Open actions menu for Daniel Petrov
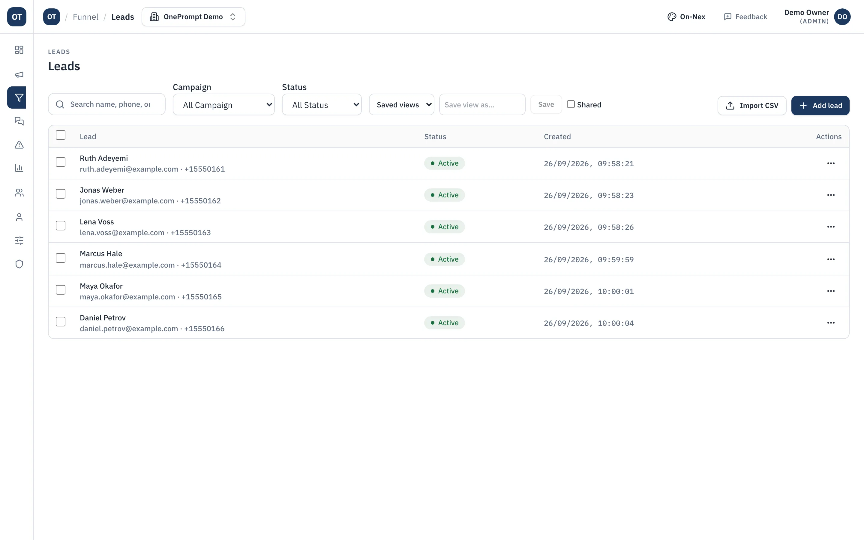 [831, 323]
